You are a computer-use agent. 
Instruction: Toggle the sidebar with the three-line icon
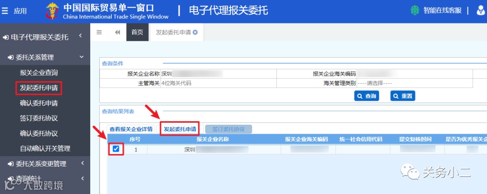click(x=99, y=32)
